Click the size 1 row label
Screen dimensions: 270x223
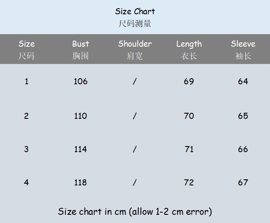[x=26, y=81]
